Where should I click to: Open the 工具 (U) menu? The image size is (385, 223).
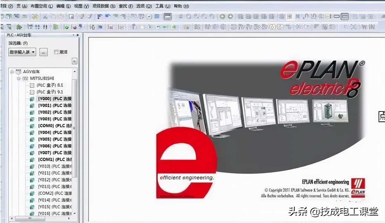tap(163, 6)
